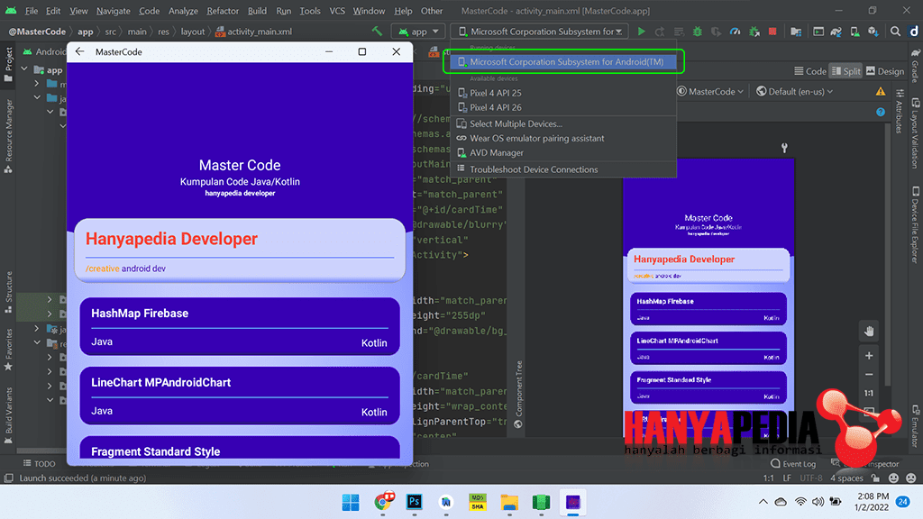The height and width of the screenshot is (519, 923).
Task: Open the Project Structure folder icon in the toolbar
Action: pos(796,32)
